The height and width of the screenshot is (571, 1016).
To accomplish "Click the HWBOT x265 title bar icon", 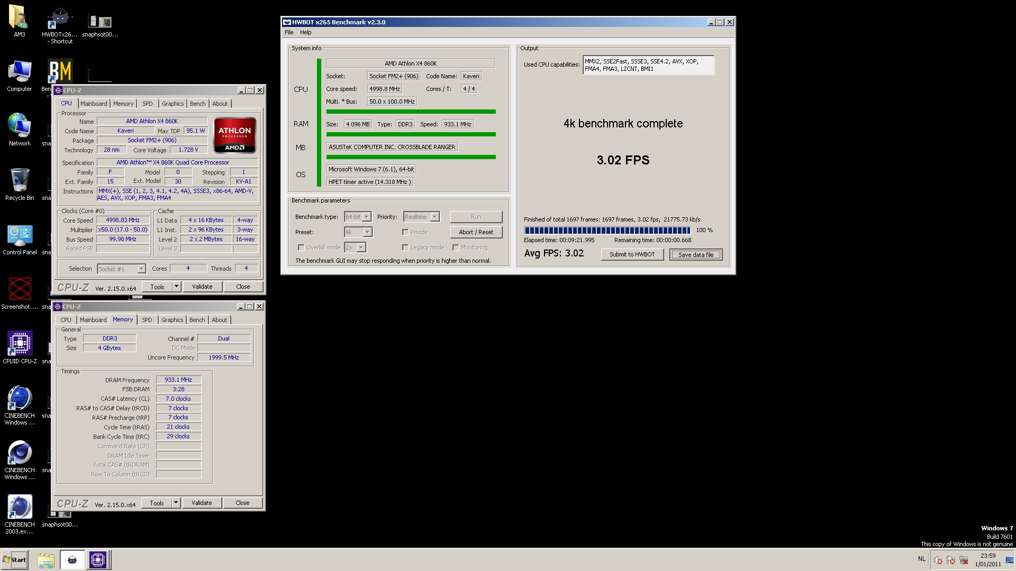I will coord(287,22).
